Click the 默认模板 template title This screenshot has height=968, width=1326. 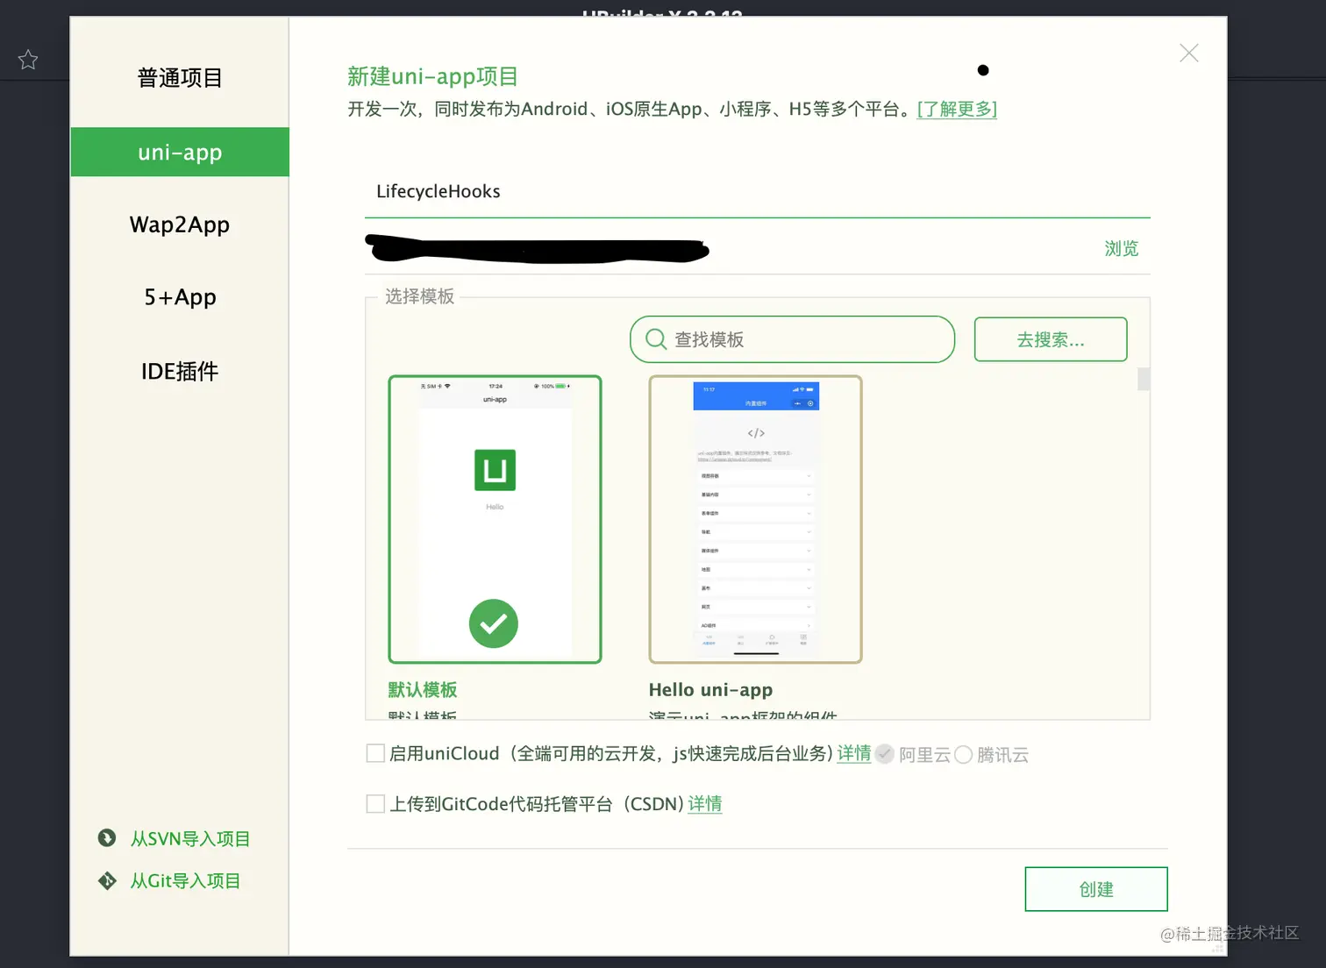[x=423, y=690]
